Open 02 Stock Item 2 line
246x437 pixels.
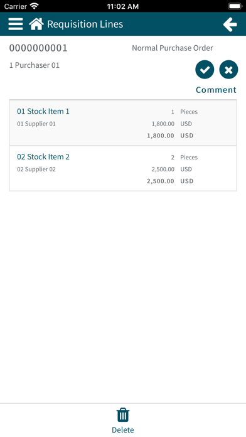point(123,168)
